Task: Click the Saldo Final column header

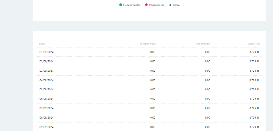Action: 253,44
